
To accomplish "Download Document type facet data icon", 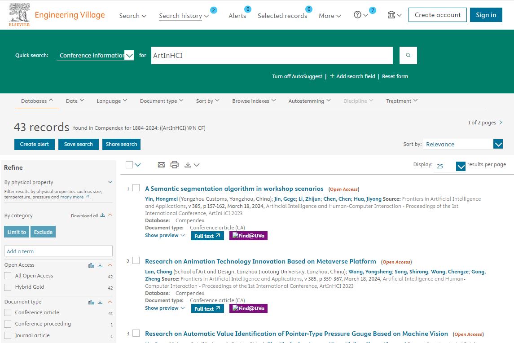I will [x=100, y=302].
